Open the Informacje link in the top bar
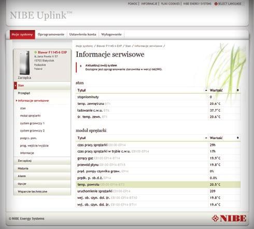The height and width of the screenshot is (229, 254). [149, 4]
